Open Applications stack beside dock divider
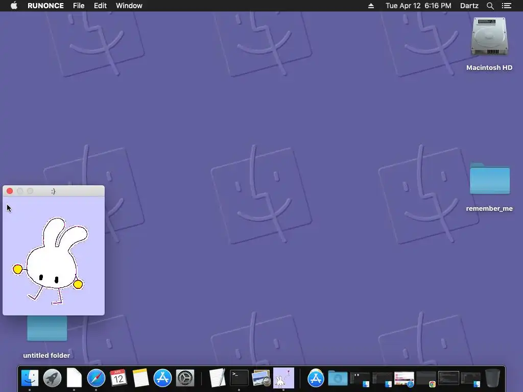This screenshot has height=392, width=523. coord(316,378)
